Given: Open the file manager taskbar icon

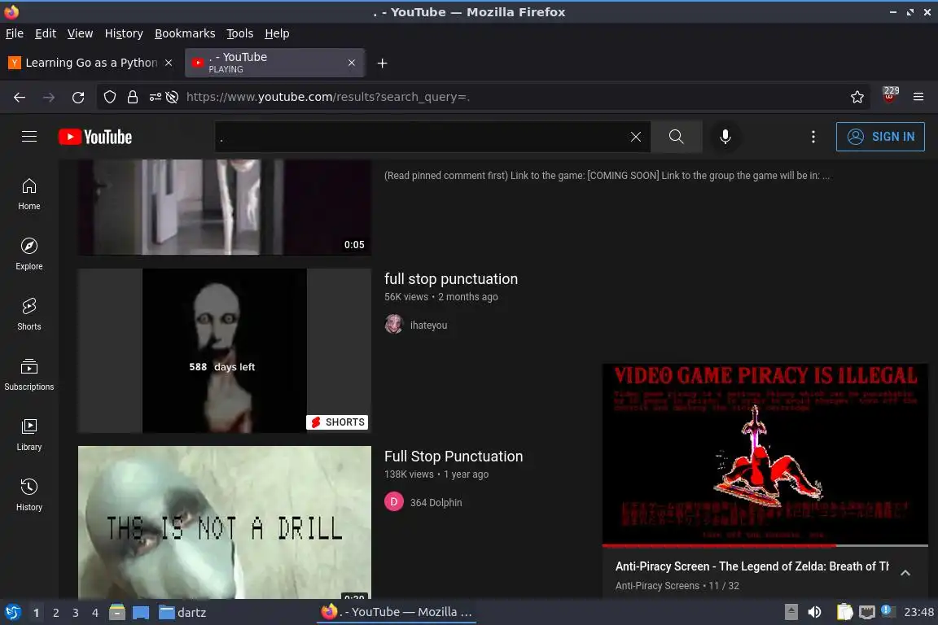Looking at the screenshot, I should pos(117,613).
